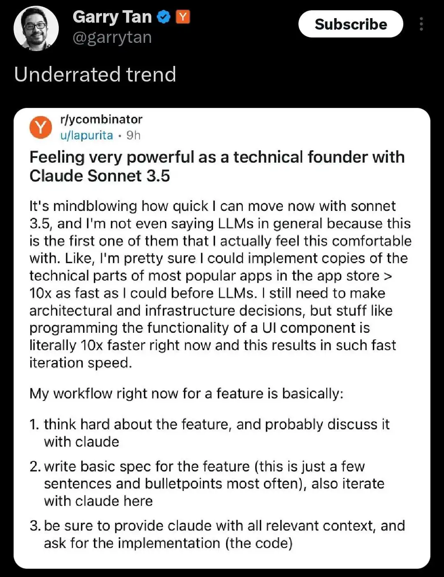Click Garry Tan's profile avatar photo
Viewport: 444px width, 577px height.
pos(36,28)
